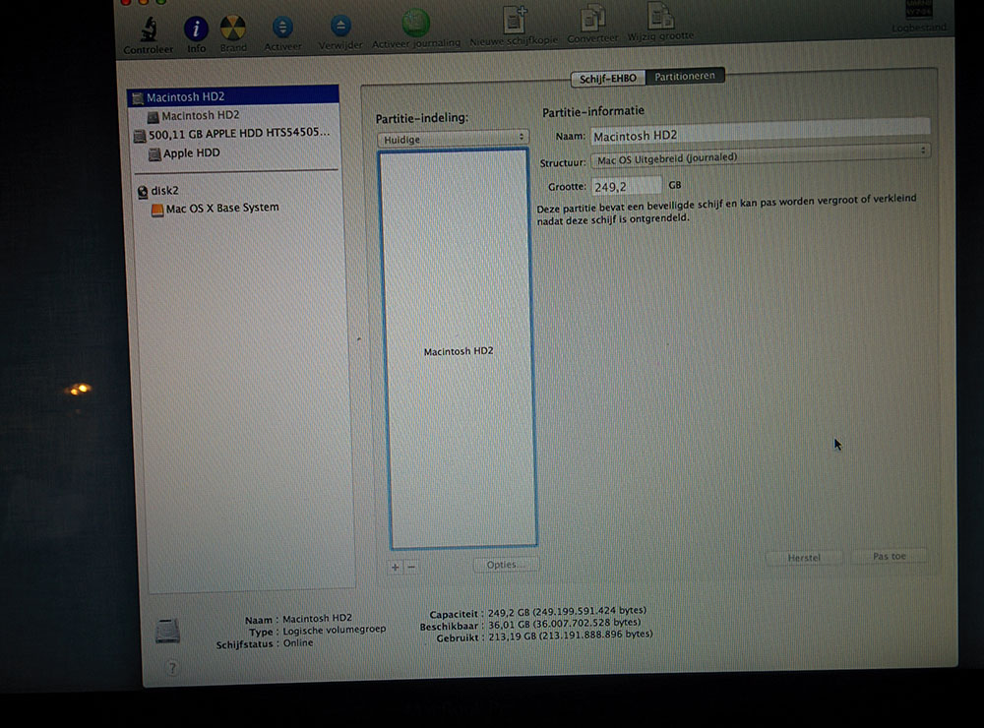Create a Nieuwe schijfkopie with its toolbar icon
984x728 pixels.
click(514, 22)
